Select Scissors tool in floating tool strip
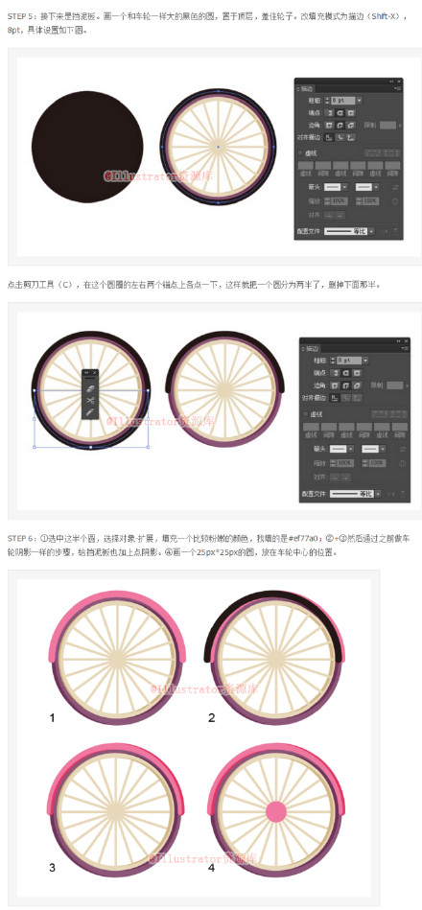The image size is (422, 910). pos(90,401)
